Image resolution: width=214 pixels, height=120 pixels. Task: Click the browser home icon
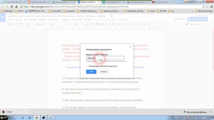(16, 7)
